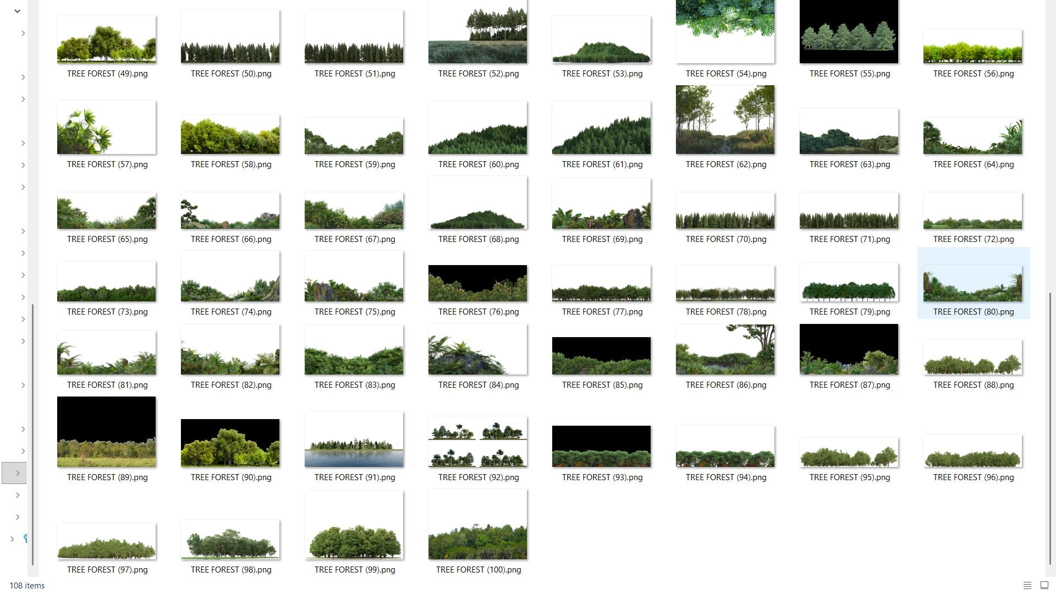Click the navigation pane scrollbar thumb
This screenshot has width=1056, height=594.
coord(33,435)
